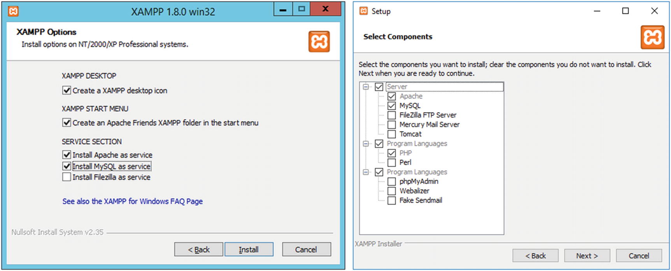Click Cancel in Setup window

click(x=639, y=256)
